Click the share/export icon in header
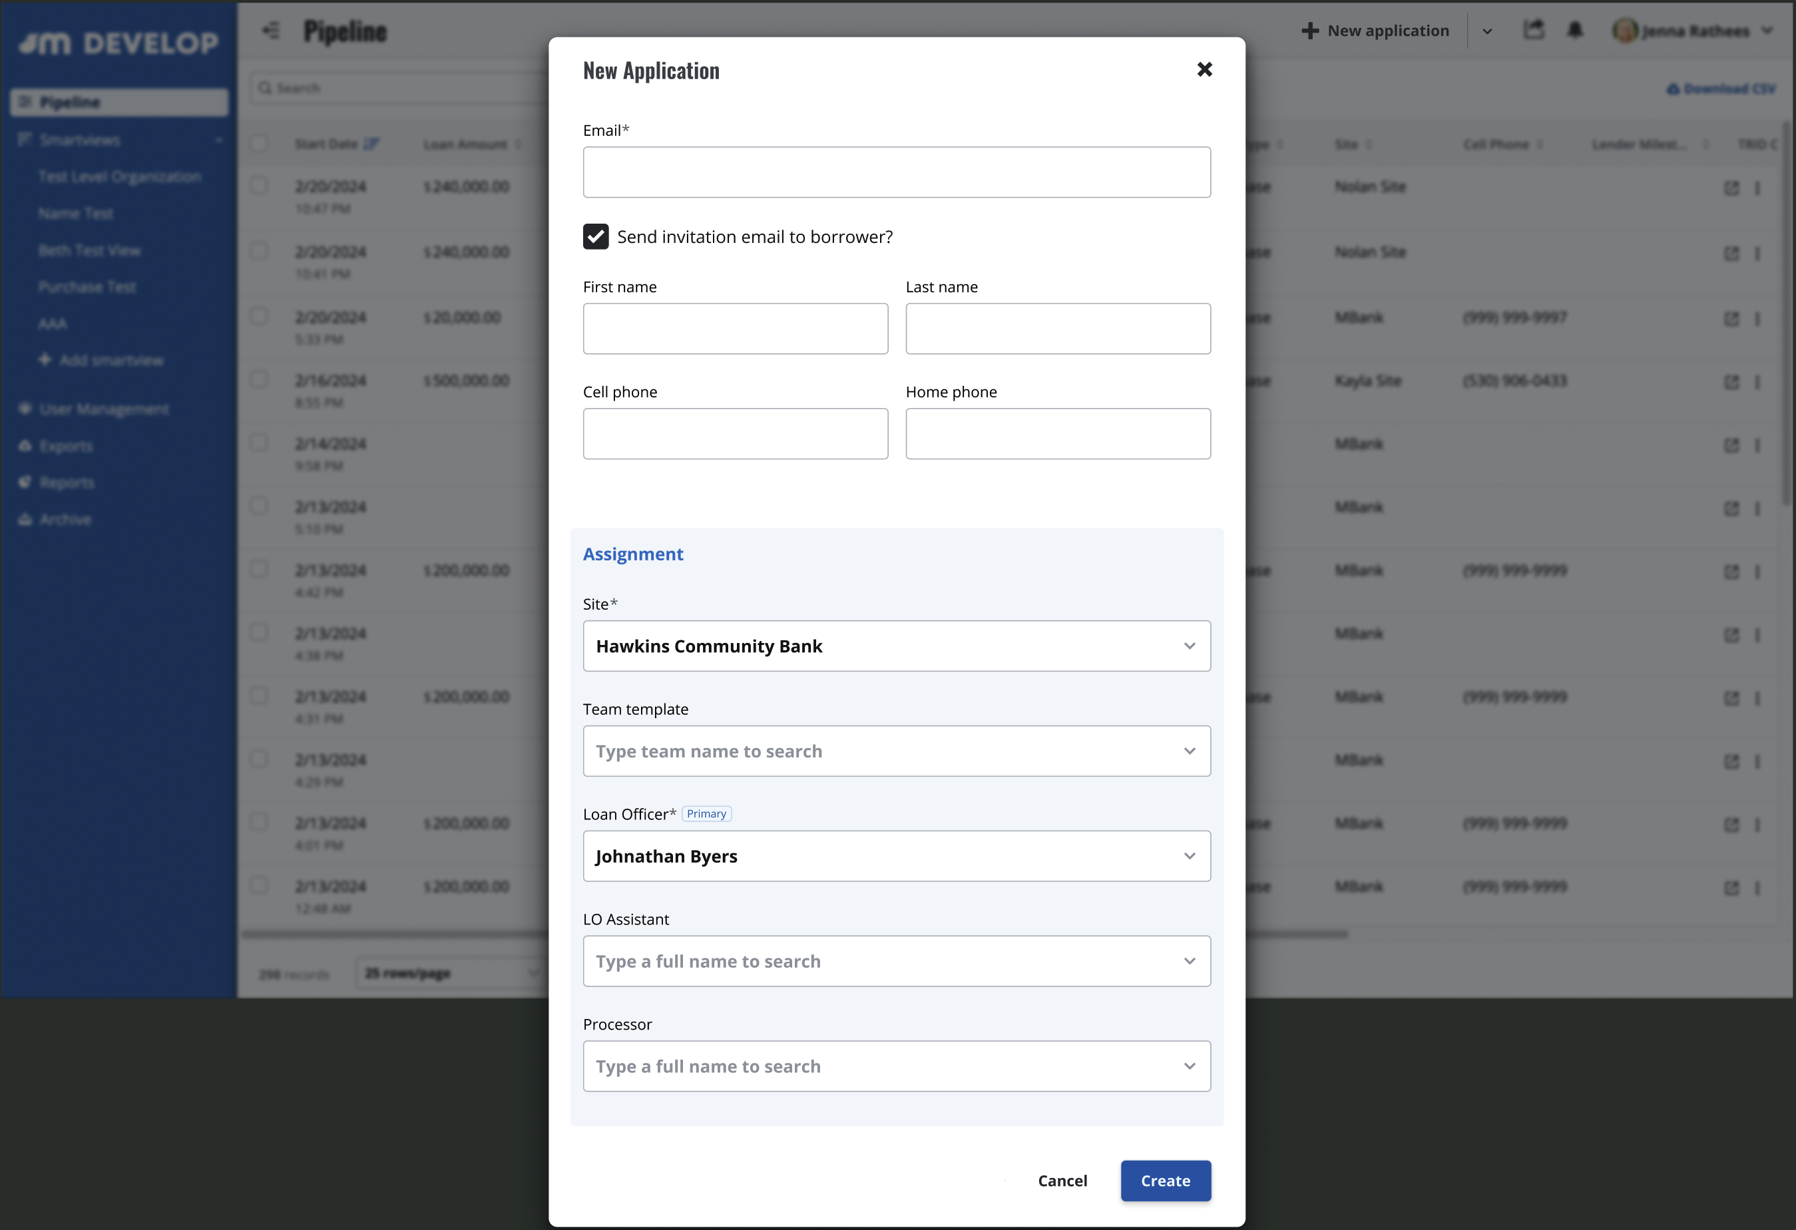Viewport: 1796px width, 1230px height. pos(1533,30)
